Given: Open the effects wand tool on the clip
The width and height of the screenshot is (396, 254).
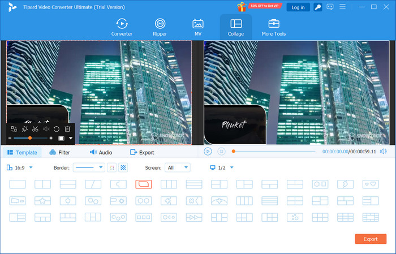Looking at the screenshot, I should point(24,129).
